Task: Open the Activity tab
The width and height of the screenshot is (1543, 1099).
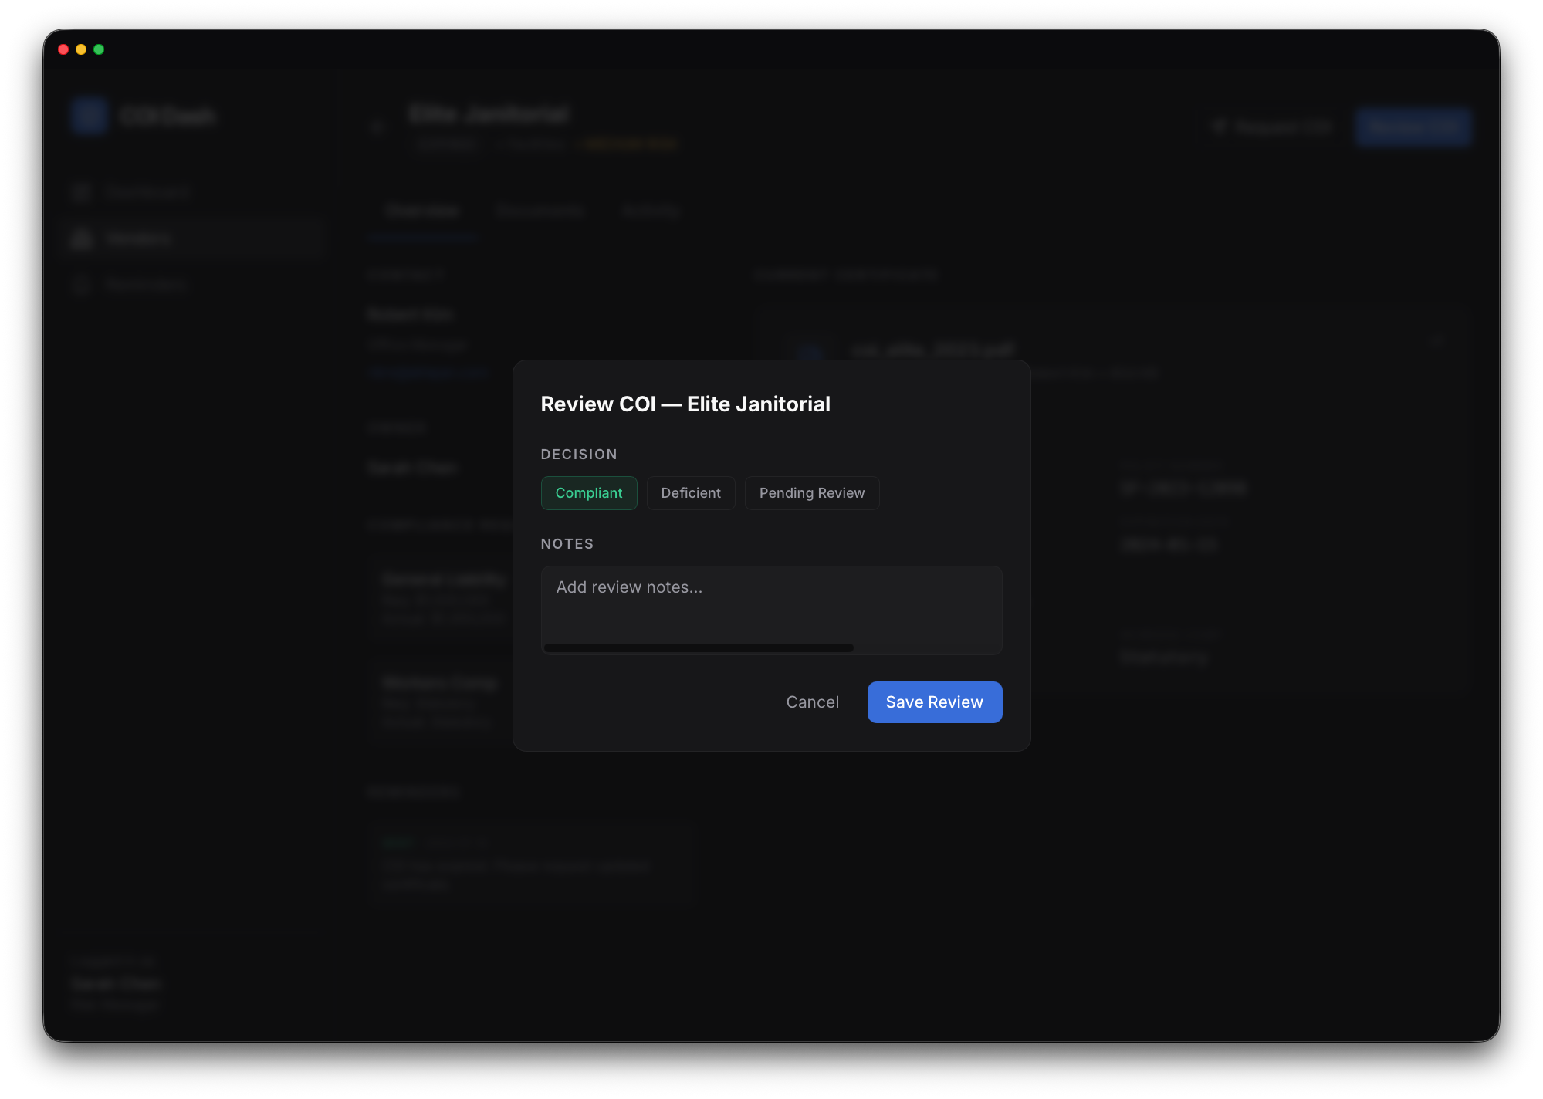Action: [650, 211]
